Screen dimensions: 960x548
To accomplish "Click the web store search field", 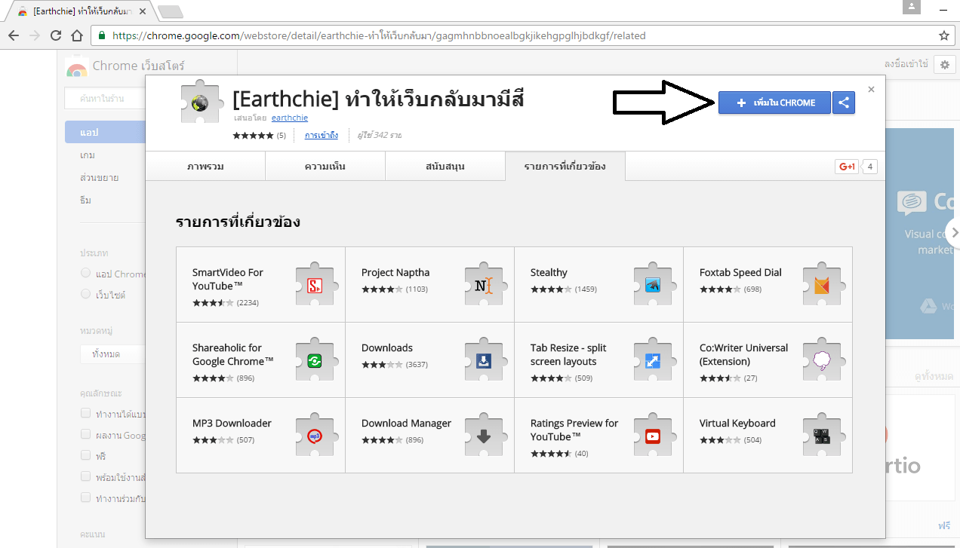I will [106, 99].
